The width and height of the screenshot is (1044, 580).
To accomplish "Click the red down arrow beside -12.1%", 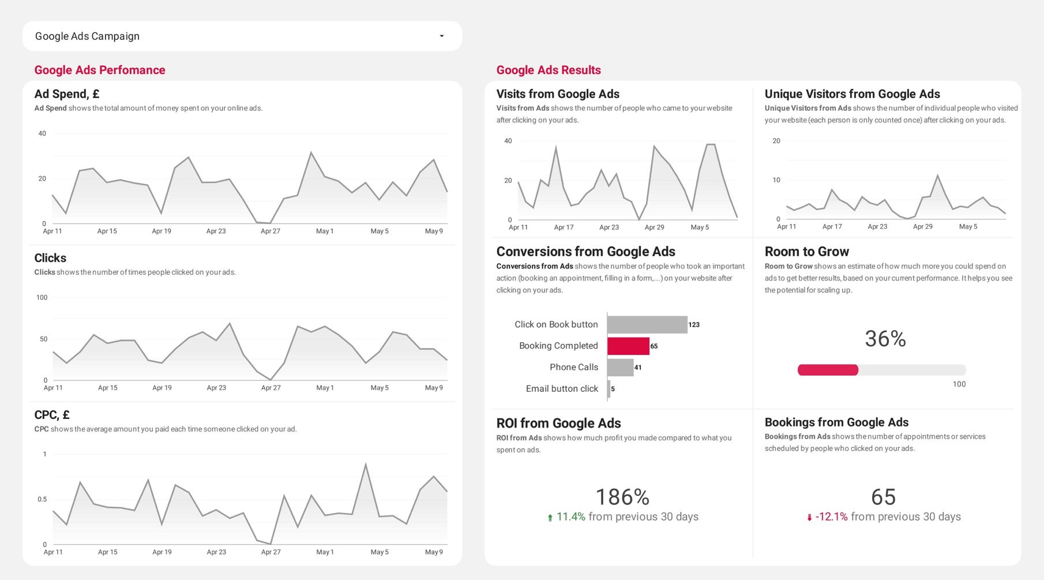I will 809,518.
